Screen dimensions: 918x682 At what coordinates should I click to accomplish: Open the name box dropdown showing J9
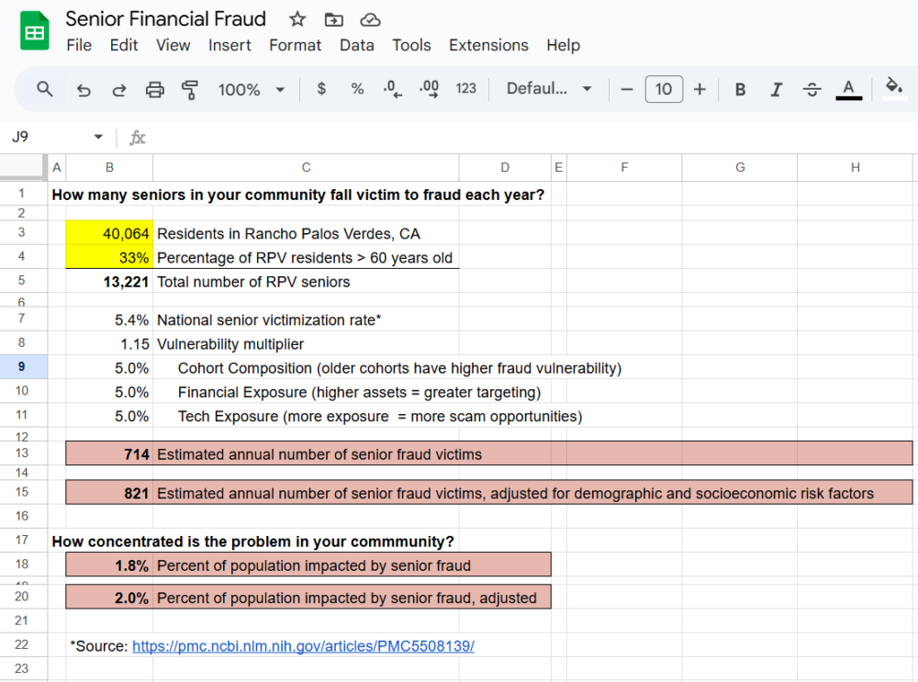pos(98,137)
